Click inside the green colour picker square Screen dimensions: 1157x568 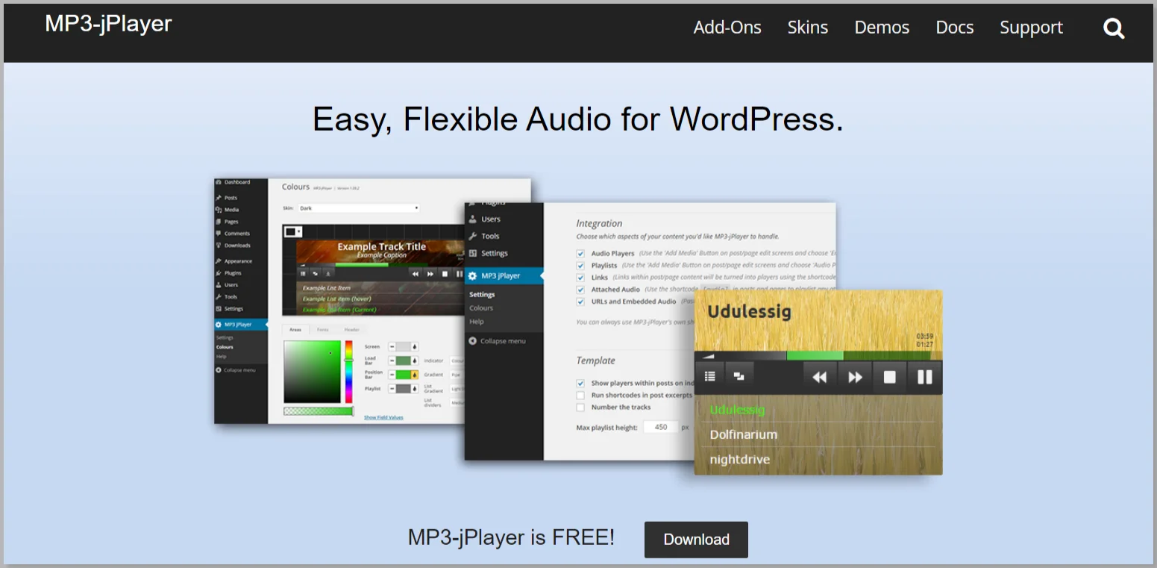313,372
